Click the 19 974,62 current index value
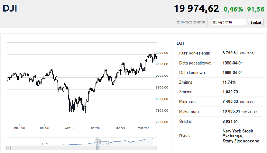The image size is (267, 153). [196, 8]
